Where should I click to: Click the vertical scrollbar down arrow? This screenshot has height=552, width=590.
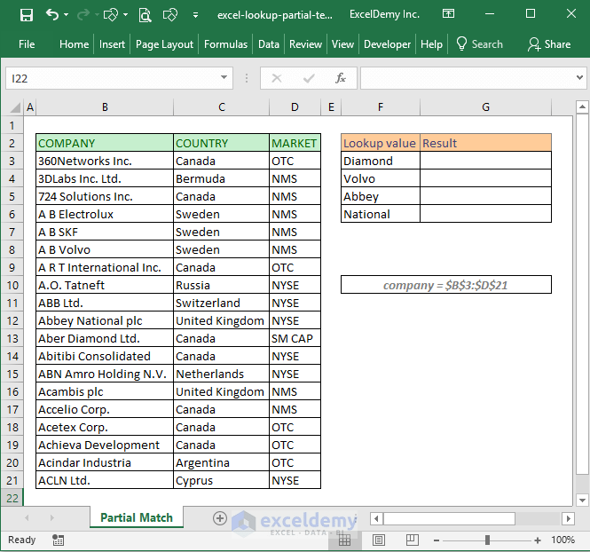click(582, 500)
